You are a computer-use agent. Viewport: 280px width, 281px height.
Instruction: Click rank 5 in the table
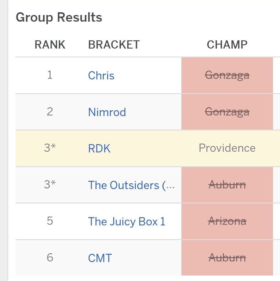pyautogui.click(x=50, y=221)
